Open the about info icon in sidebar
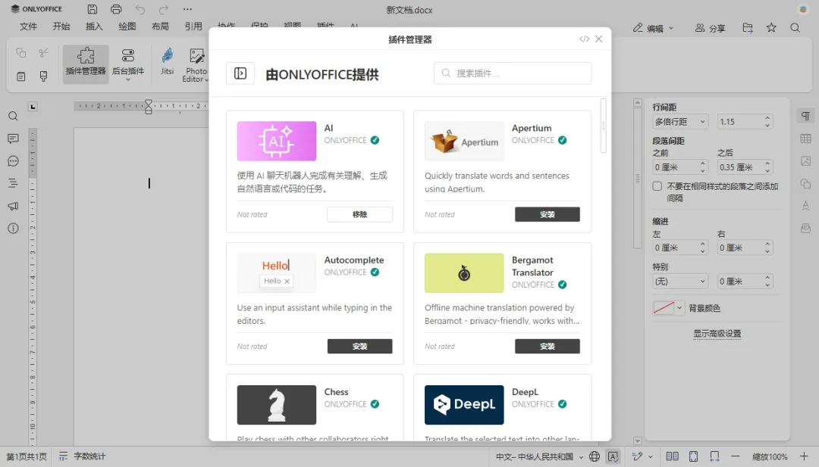819x467 pixels. click(13, 229)
